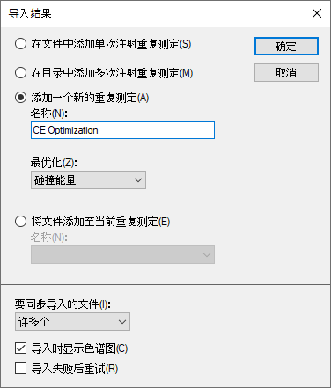Click the 添加一个新的重复测定 label text
331x388 pixels.
pyautogui.click(x=90, y=98)
